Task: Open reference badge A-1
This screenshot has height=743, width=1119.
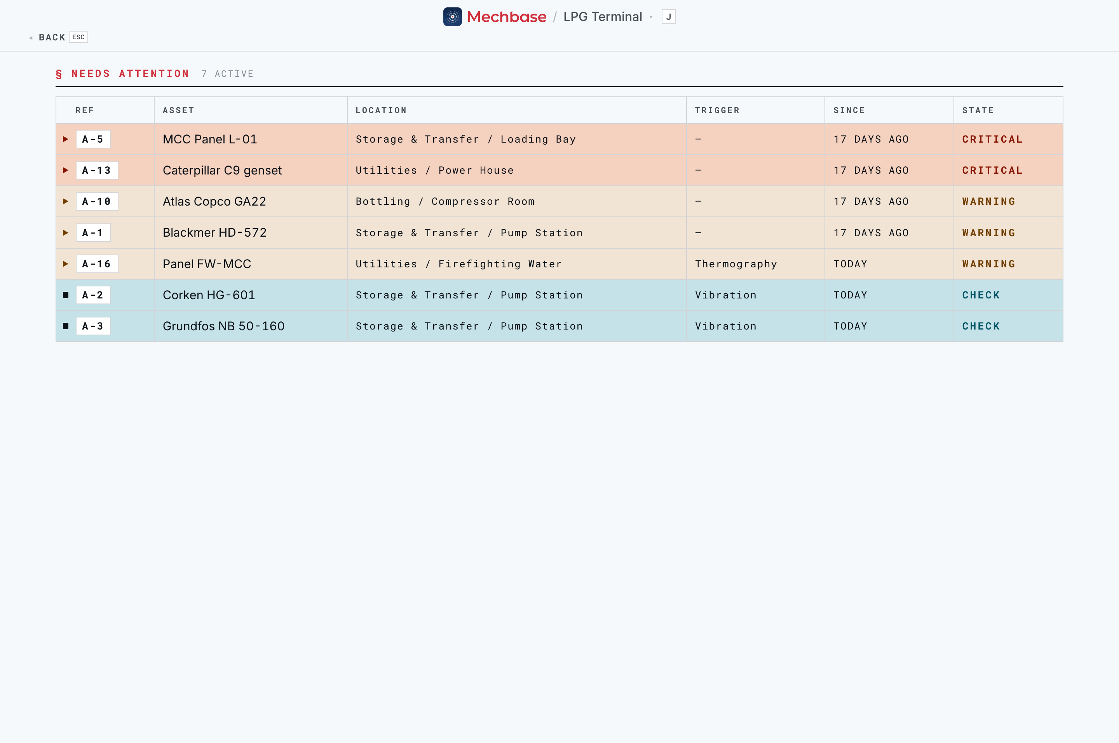Action: point(93,233)
